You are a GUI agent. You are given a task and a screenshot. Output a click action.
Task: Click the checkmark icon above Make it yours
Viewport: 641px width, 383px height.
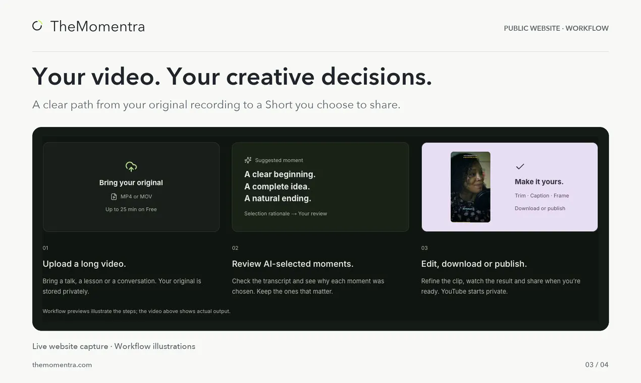tap(520, 166)
